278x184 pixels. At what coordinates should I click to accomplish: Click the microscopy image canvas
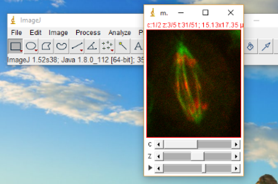click(194, 83)
